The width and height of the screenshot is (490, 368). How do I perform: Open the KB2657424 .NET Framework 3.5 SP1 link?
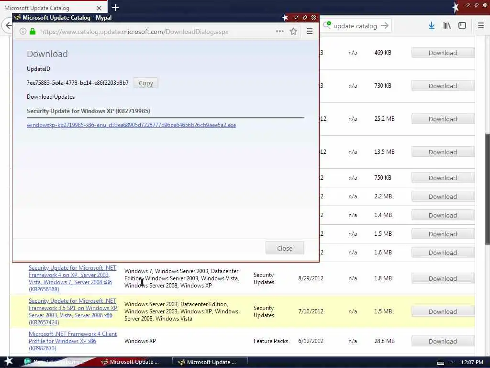[73, 311]
